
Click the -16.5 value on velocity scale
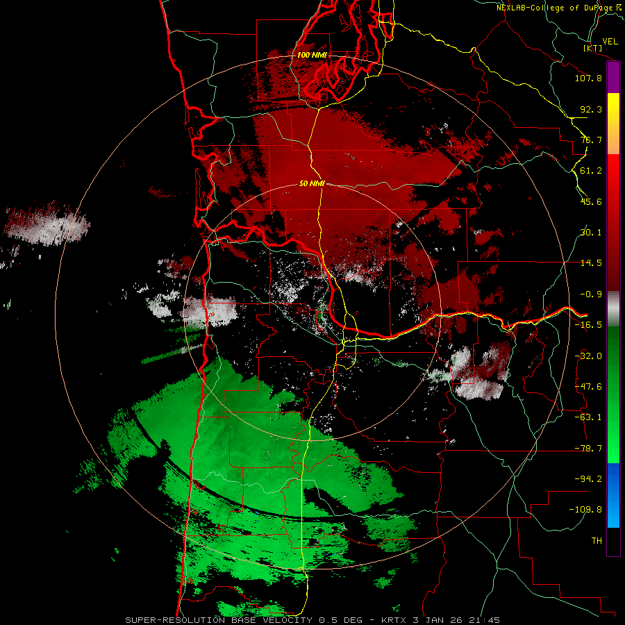[588, 325]
